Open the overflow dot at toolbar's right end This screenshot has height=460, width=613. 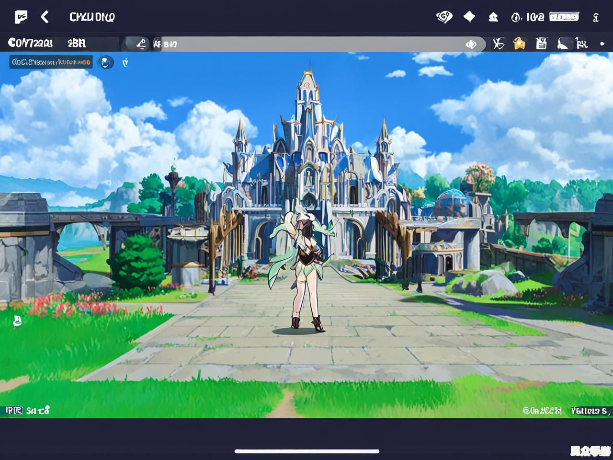[x=602, y=44]
